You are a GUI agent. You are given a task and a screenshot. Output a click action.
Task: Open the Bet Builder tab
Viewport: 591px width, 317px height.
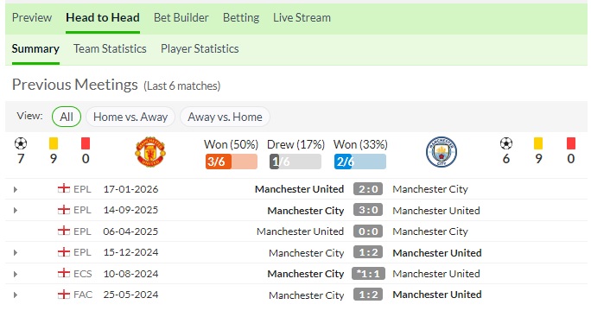click(181, 18)
